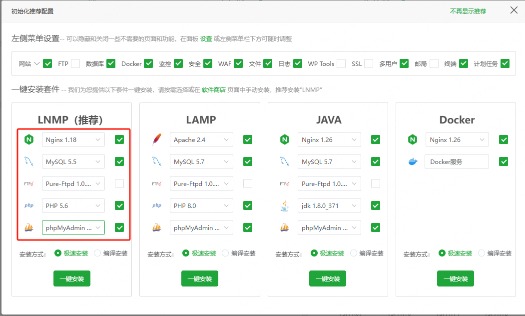Enable the FTP menu checkbox
Viewport: 525px width, 316px height.
coord(75,63)
